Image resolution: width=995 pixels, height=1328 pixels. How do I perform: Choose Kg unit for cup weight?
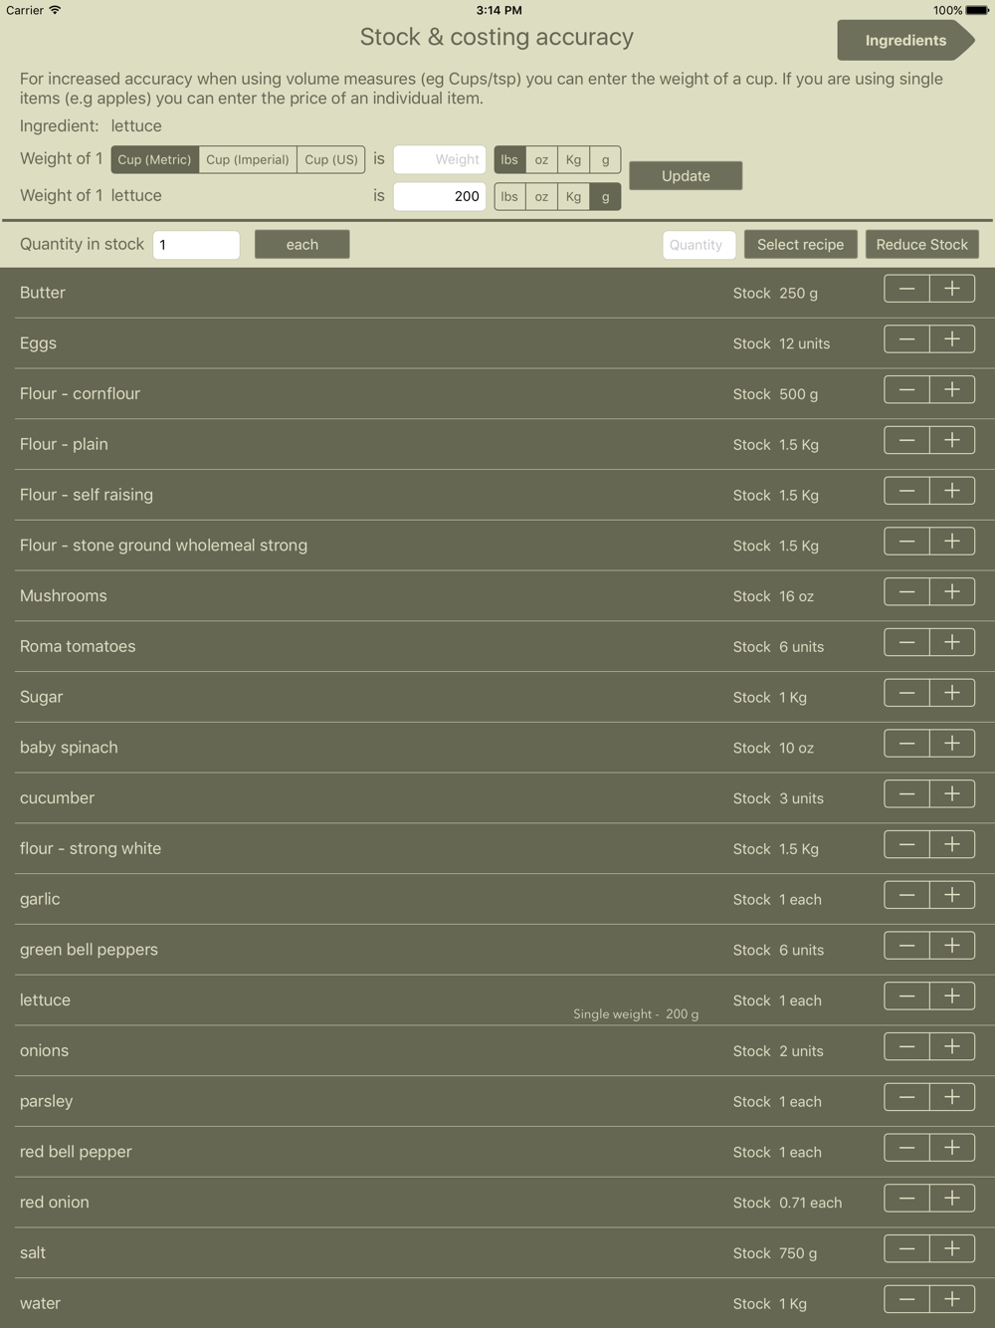[x=573, y=159]
